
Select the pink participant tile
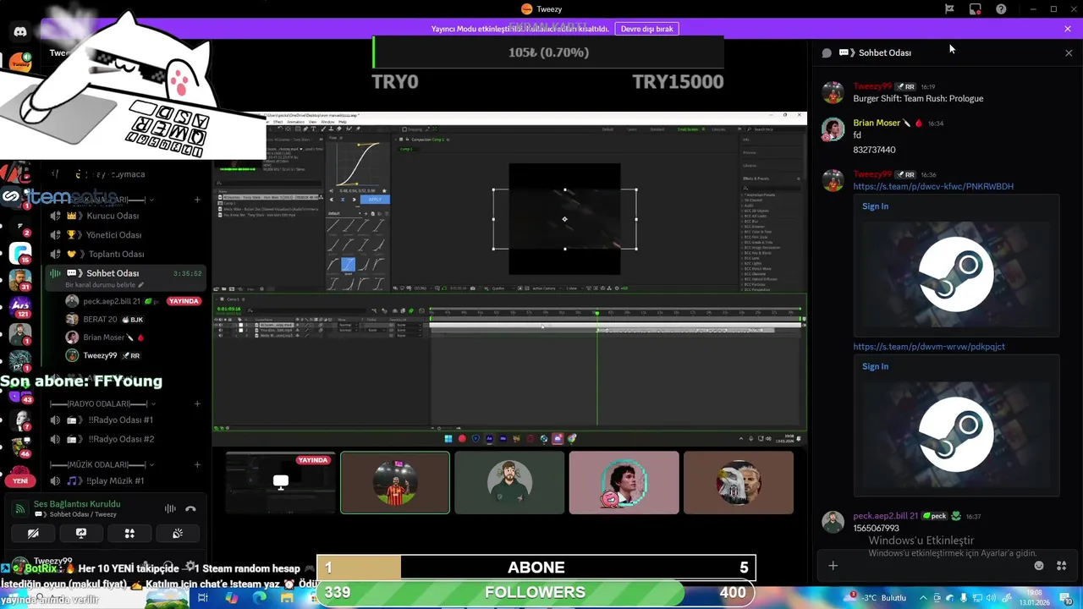tap(624, 482)
